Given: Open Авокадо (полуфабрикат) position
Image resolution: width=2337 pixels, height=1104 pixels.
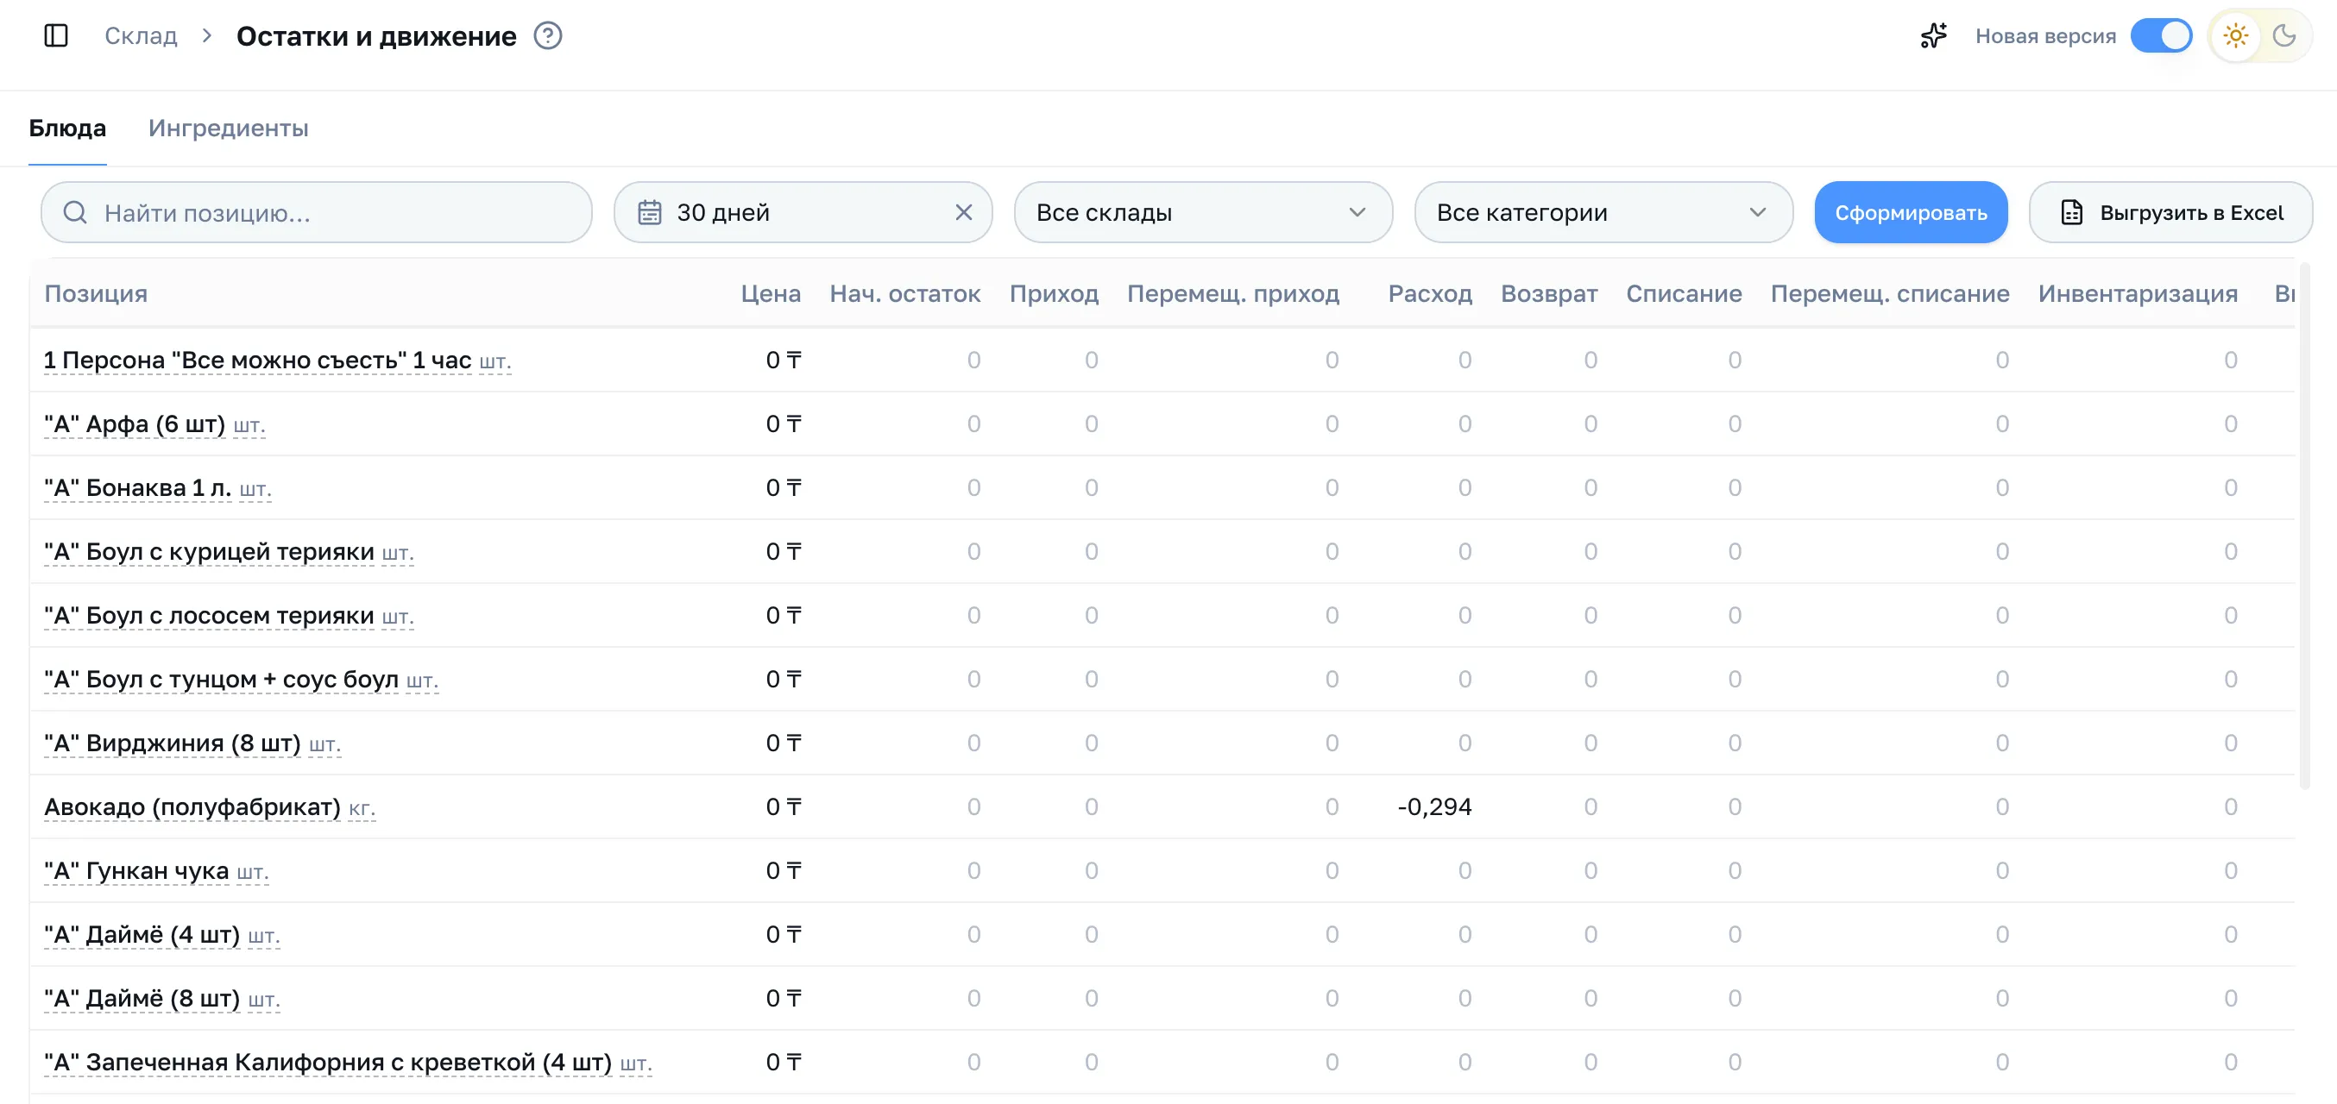Looking at the screenshot, I should coord(192,806).
